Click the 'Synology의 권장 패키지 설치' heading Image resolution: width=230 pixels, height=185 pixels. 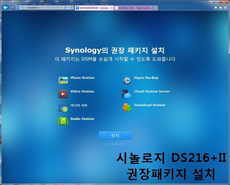(115, 50)
